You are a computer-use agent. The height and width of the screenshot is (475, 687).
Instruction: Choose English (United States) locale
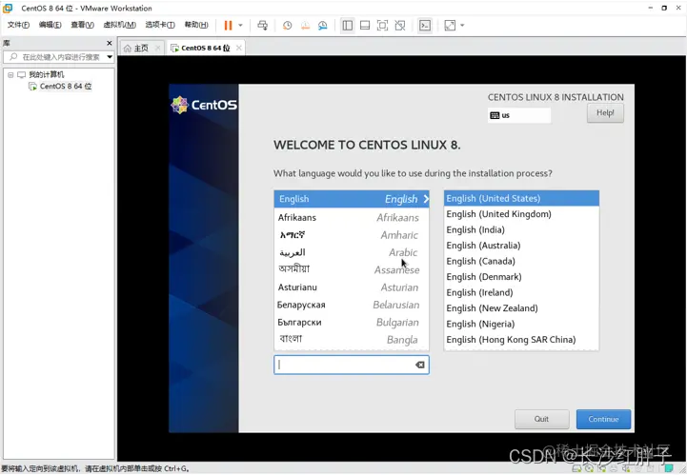click(521, 198)
